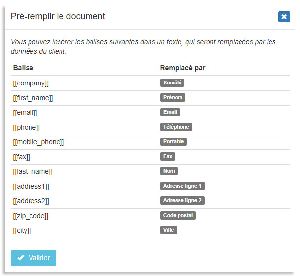Click the Remplacé par column header

[182, 68]
